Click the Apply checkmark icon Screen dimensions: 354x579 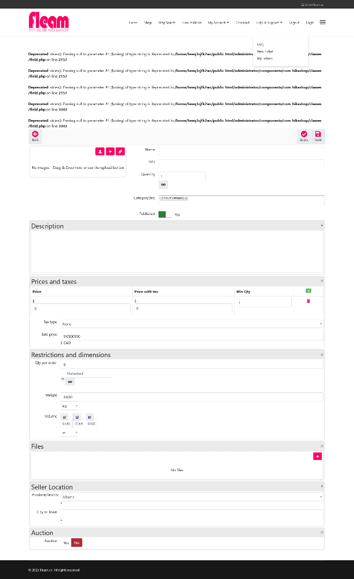click(x=304, y=134)
